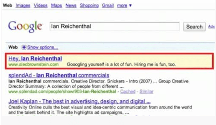
Task: Open the Advanced search link
Action: pos(212,27)
